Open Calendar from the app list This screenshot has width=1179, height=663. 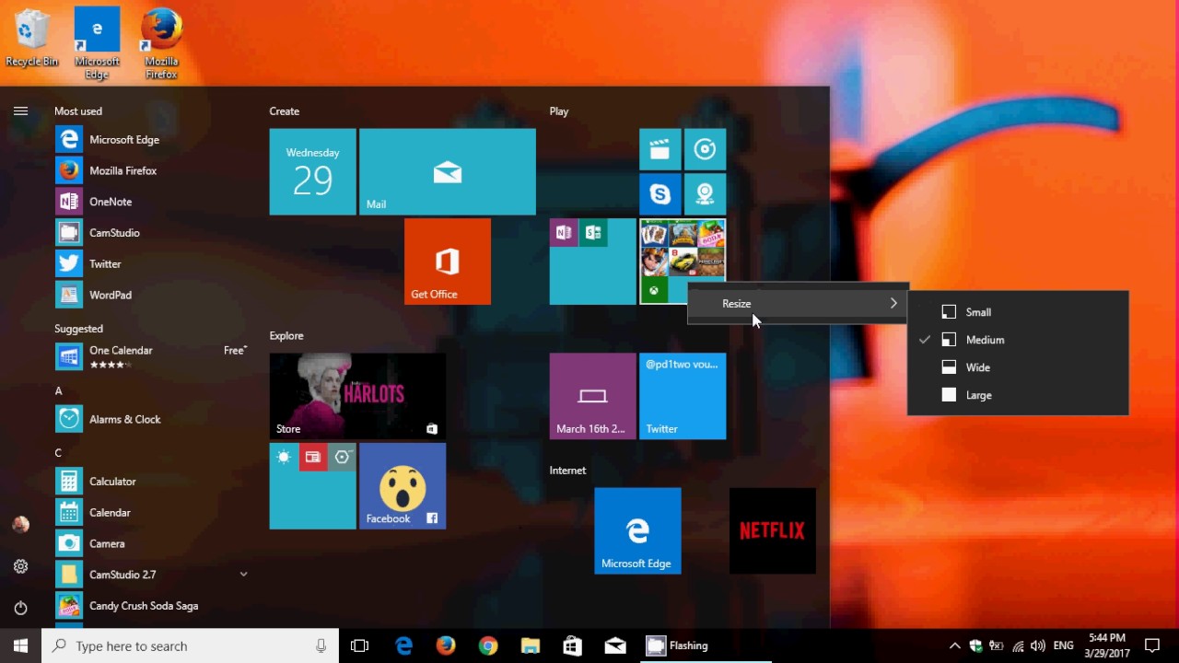152,512
